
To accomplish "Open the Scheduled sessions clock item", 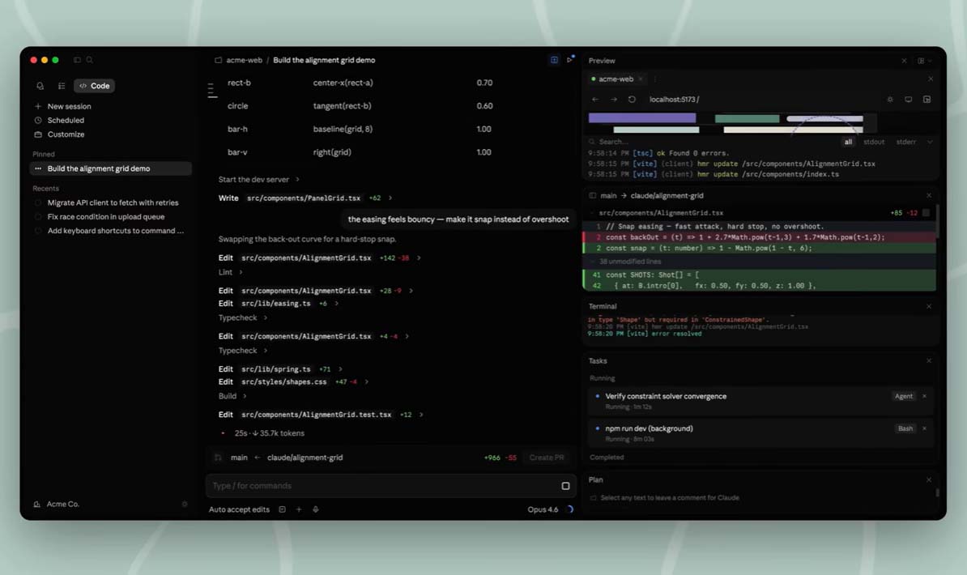I will click(x=65, y=121).
